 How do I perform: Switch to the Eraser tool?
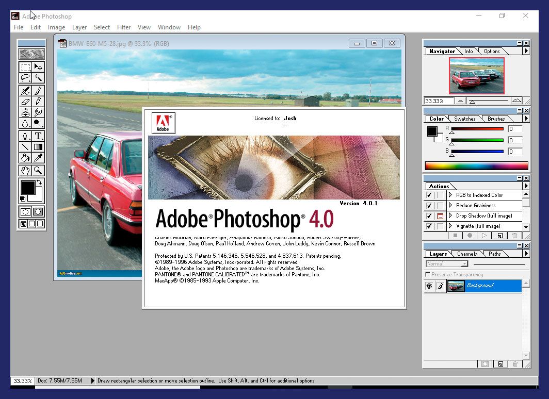25,102
